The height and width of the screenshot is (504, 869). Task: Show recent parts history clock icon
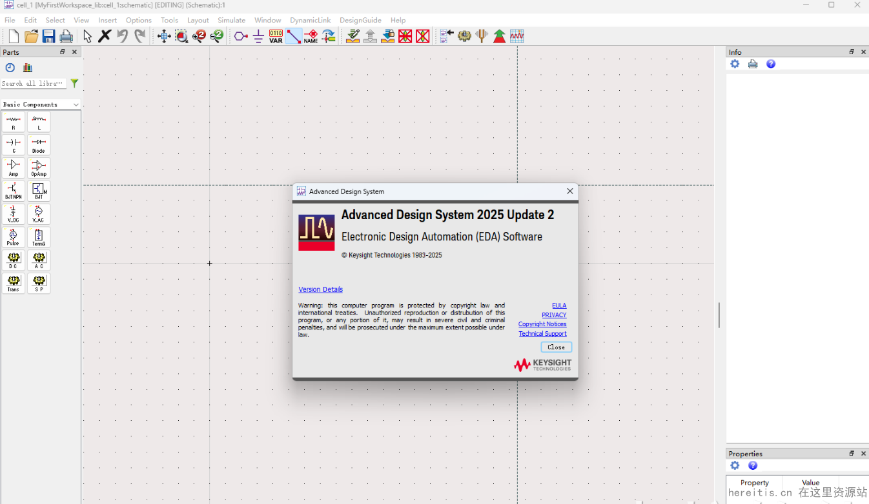10,68
